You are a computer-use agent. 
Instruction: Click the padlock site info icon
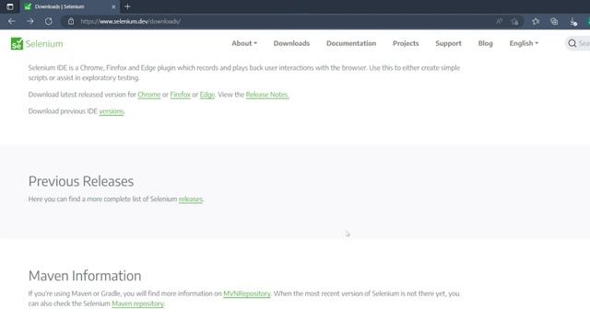71,21
